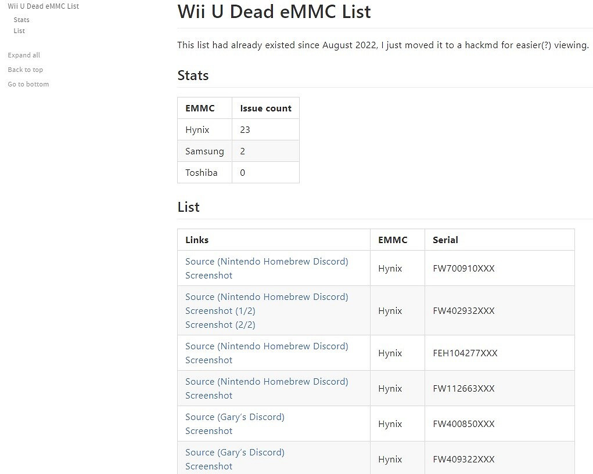Open the 'Screenshot (2/2)' link

point(220,324)
